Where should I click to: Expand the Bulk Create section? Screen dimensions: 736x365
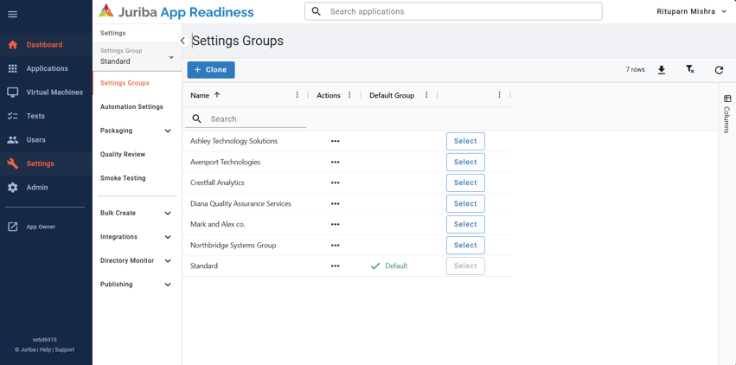168,214
